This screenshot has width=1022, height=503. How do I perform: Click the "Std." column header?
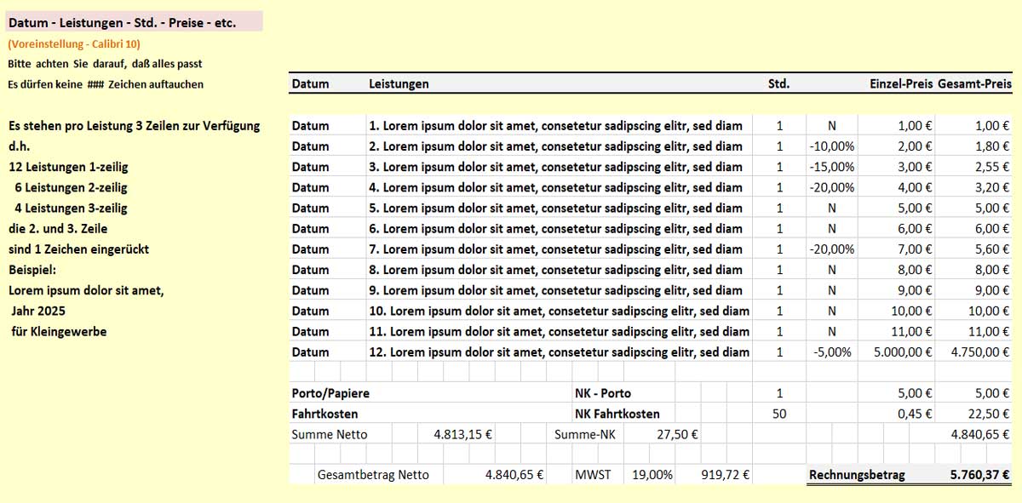coord(778,84)
